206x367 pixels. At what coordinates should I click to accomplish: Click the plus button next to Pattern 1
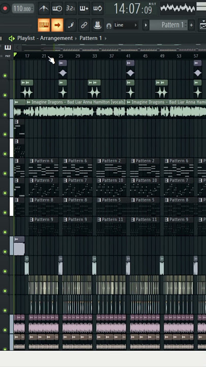pos(191,25)
